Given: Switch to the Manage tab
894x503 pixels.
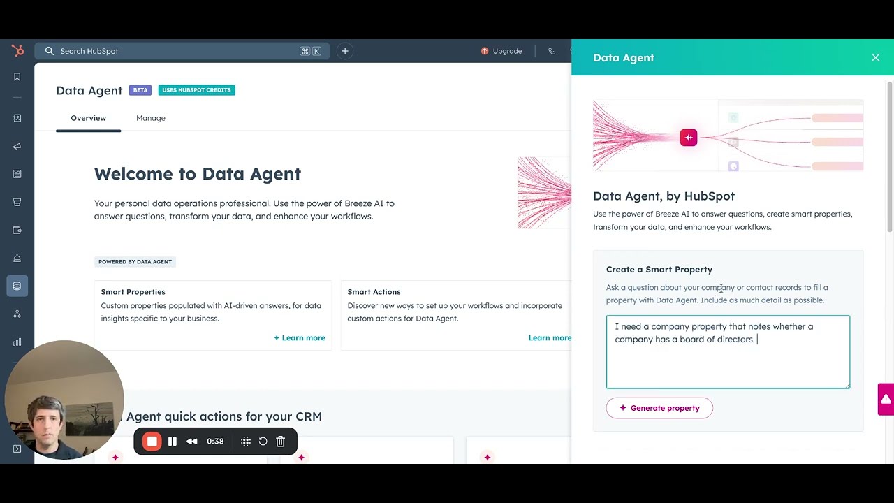Looking at the screenshot, I should [151, 118].
